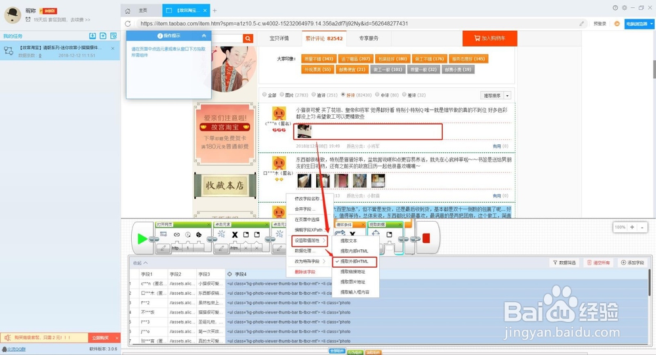The height and width of the screenshot is (355, 656).
Task: Open the 推荐排序 sort dropdown arrow
Action: click(507, 95)
